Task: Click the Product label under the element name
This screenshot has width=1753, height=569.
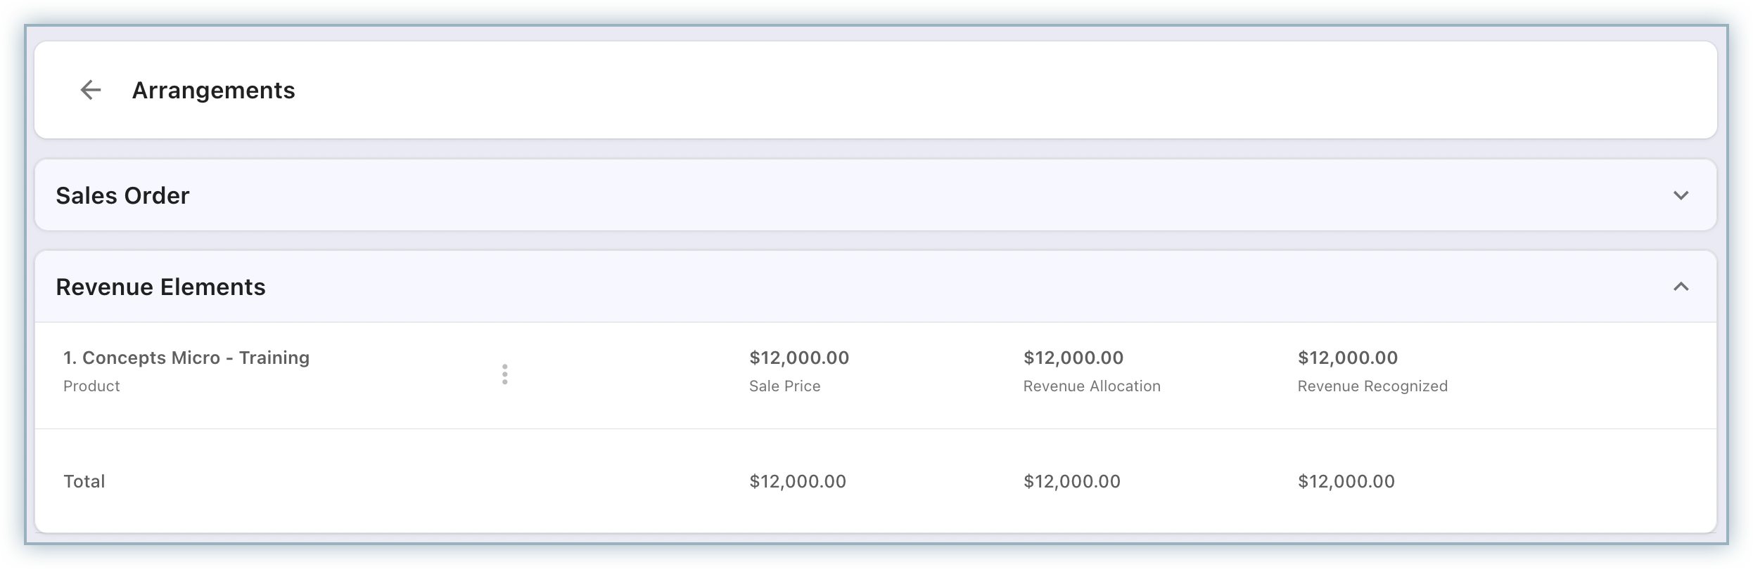Action: tap(91, 386)
